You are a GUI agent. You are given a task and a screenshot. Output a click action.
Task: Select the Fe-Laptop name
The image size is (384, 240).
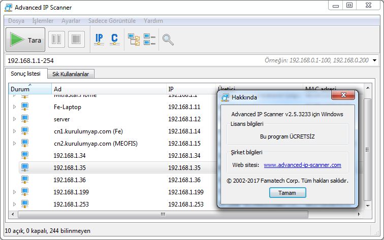pyautogui.click(x=68, y=107)
